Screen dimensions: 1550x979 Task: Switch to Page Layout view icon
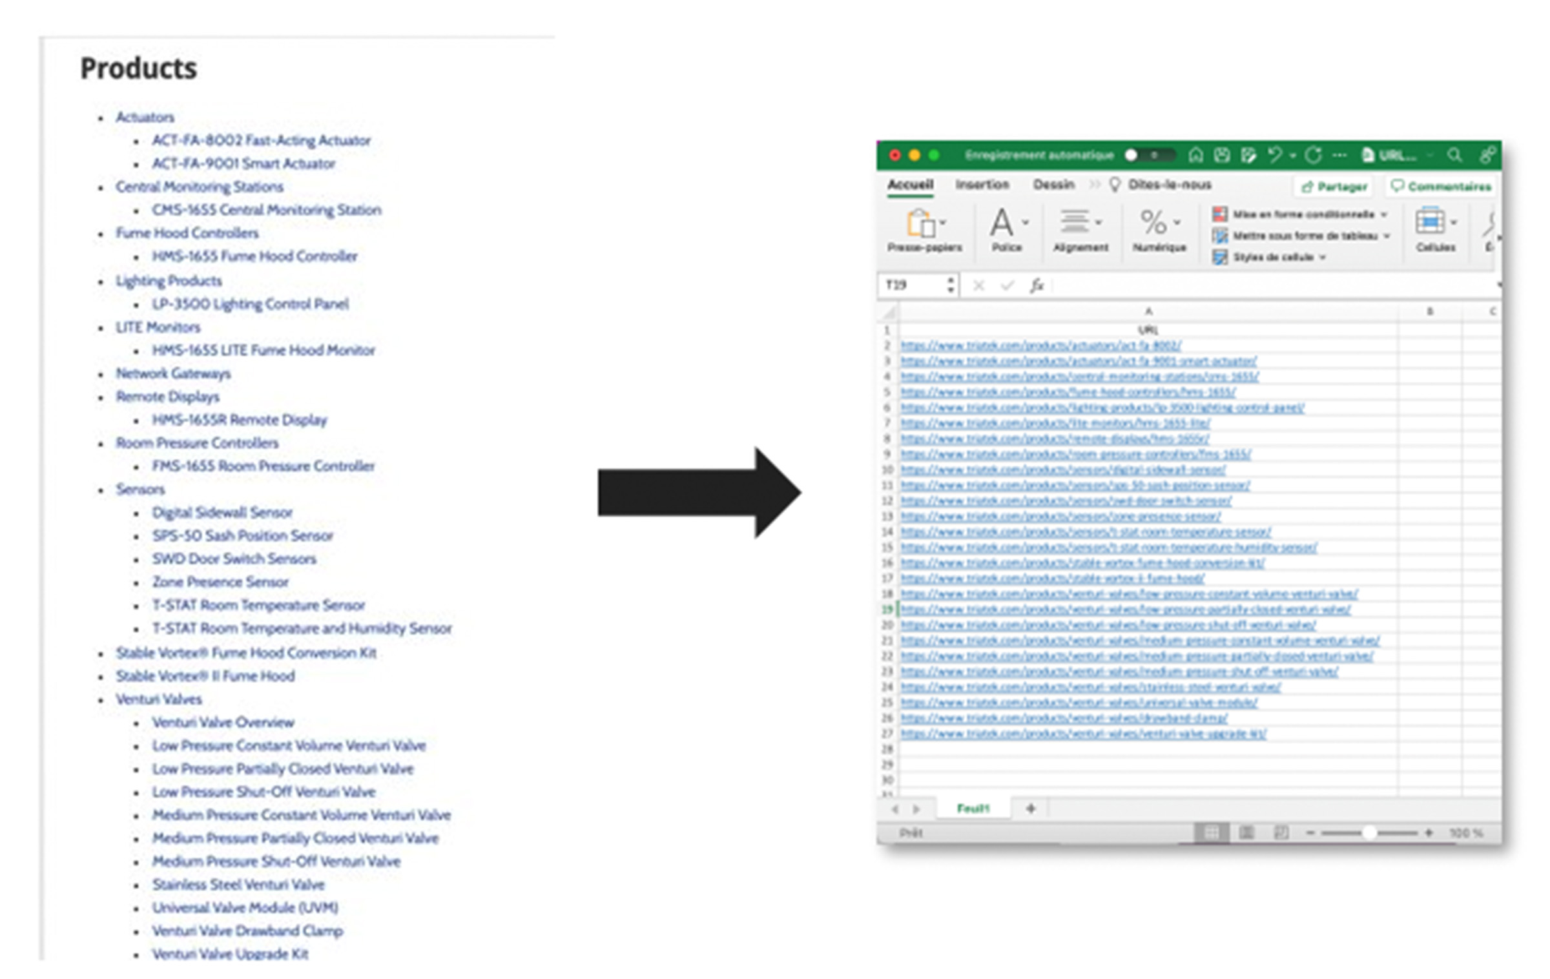pos(1246,832)
